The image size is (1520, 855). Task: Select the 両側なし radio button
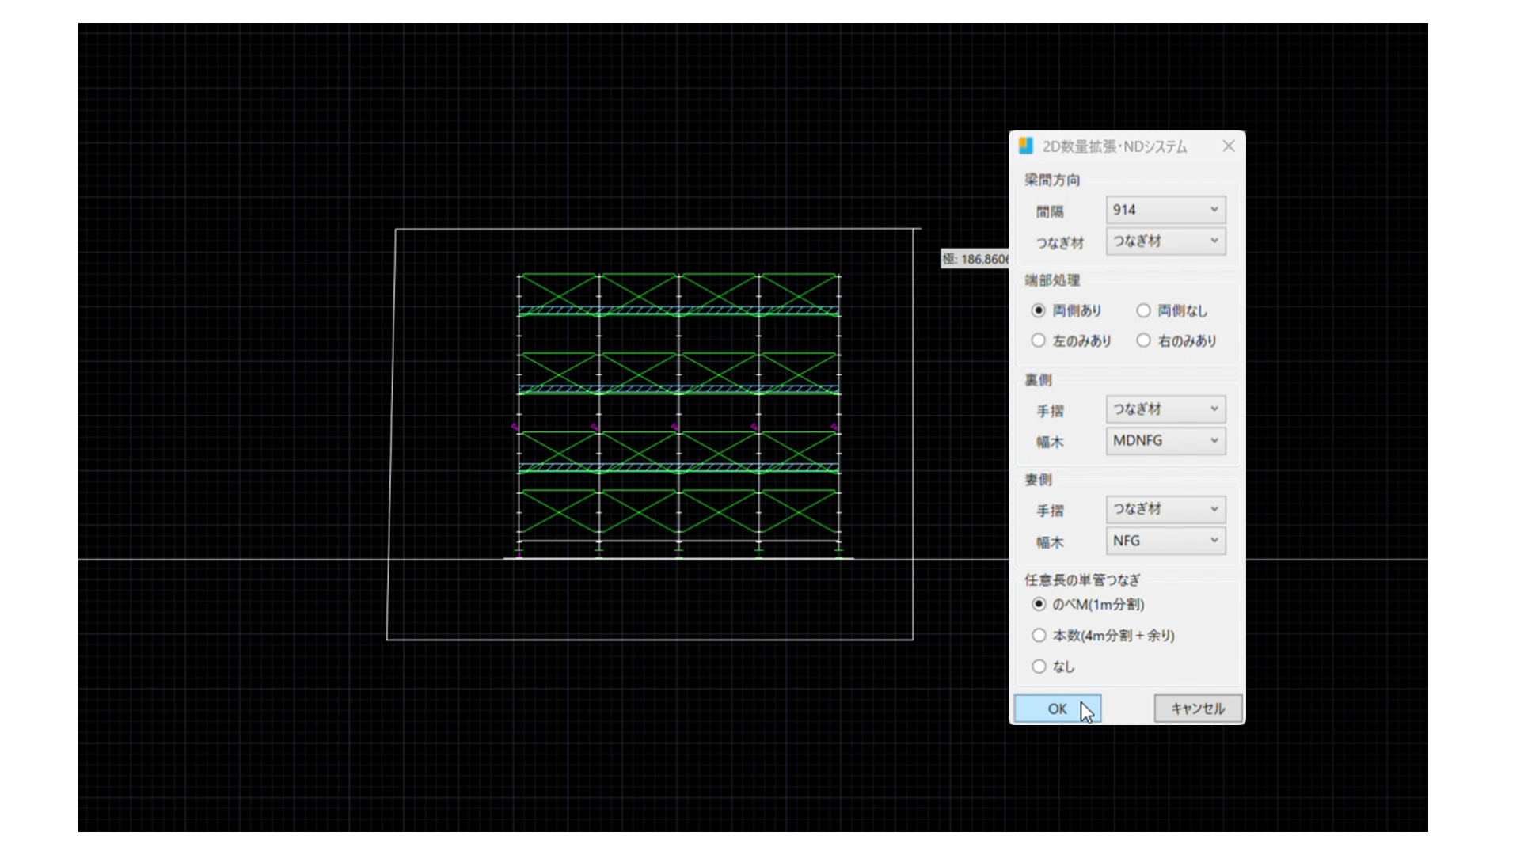1144,311
